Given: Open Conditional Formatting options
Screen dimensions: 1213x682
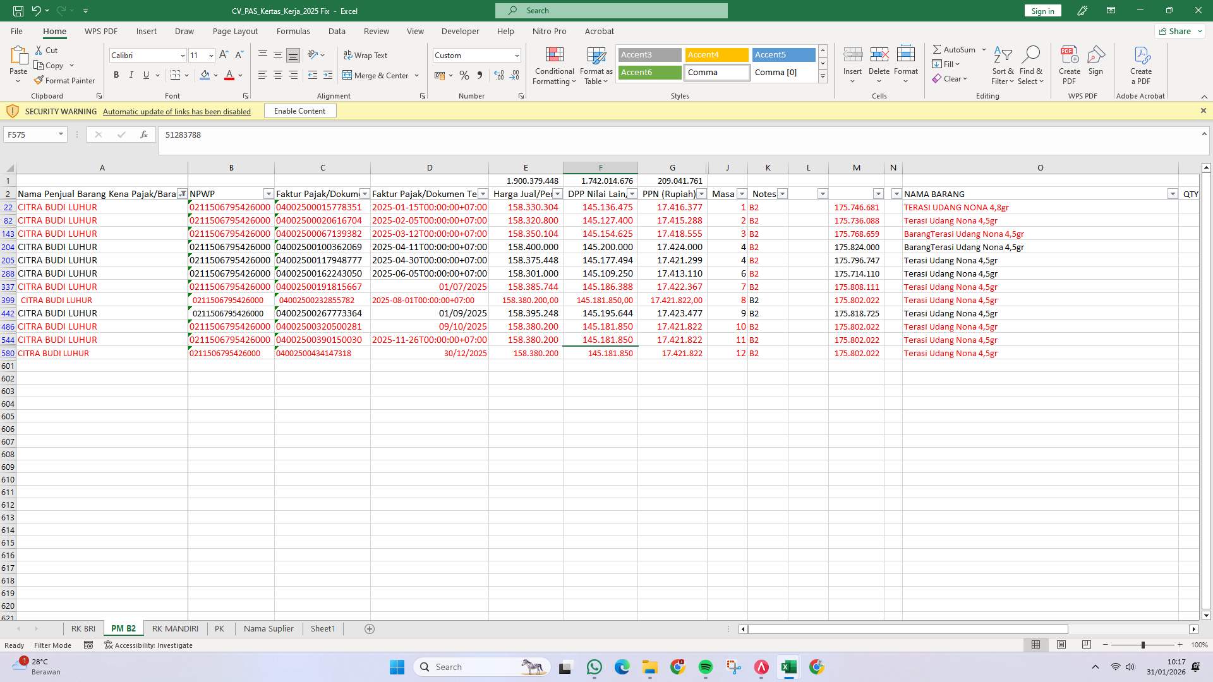Looking at the screenshot, I should pos(554,65).
